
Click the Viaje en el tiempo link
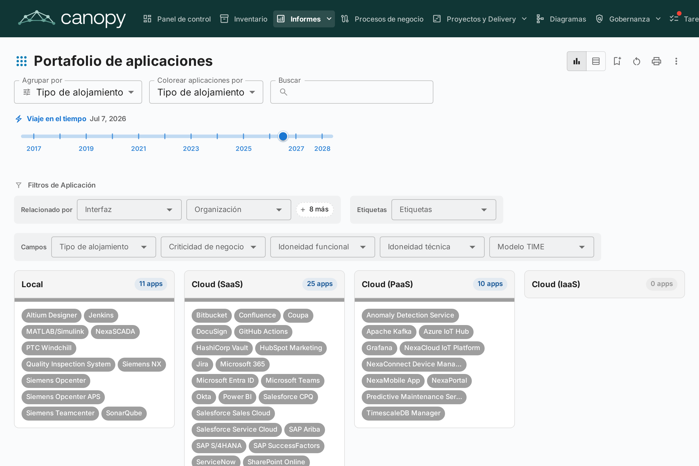click(x=57, y=119)
